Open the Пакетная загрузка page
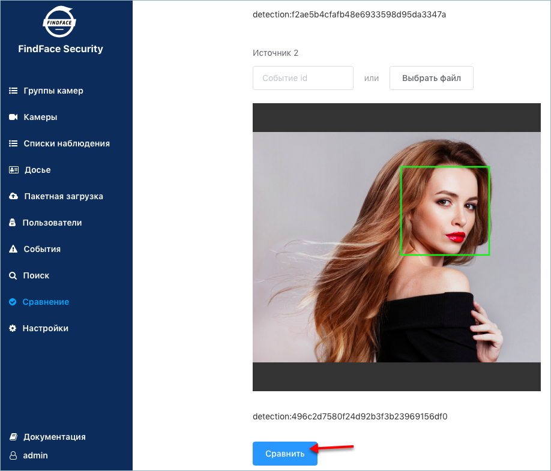The image size is (551, 471). tap(64, 196)
